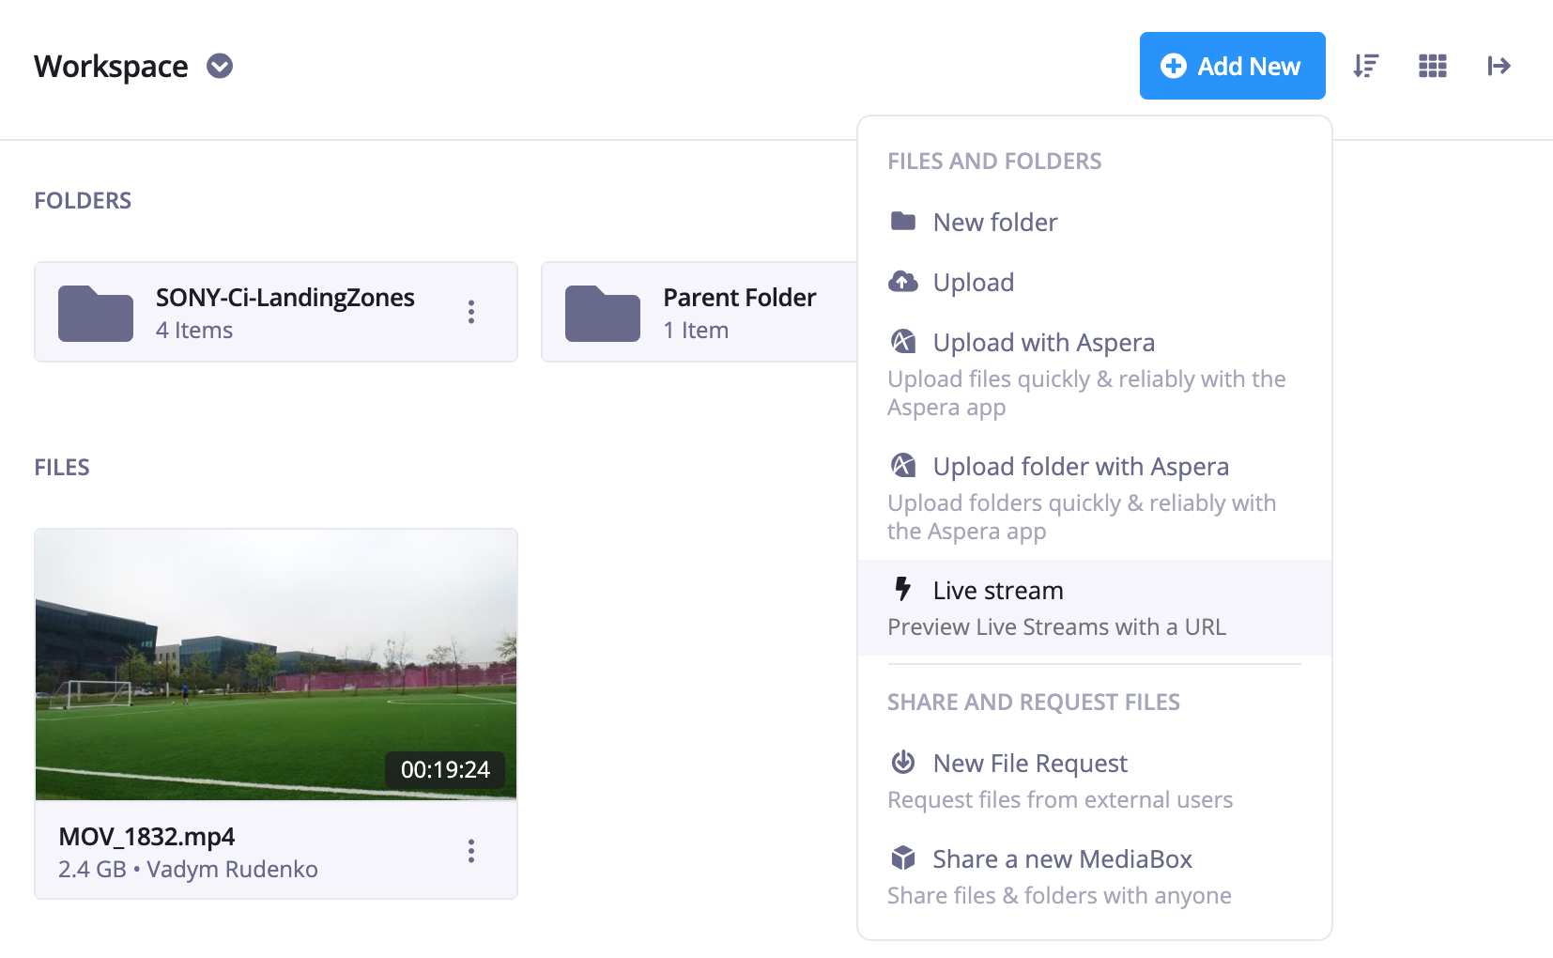Click the Live stream lightning bolt icon
Image resolution: width=1553 pixels, height=958 pixels.
(x=903, y=589)
